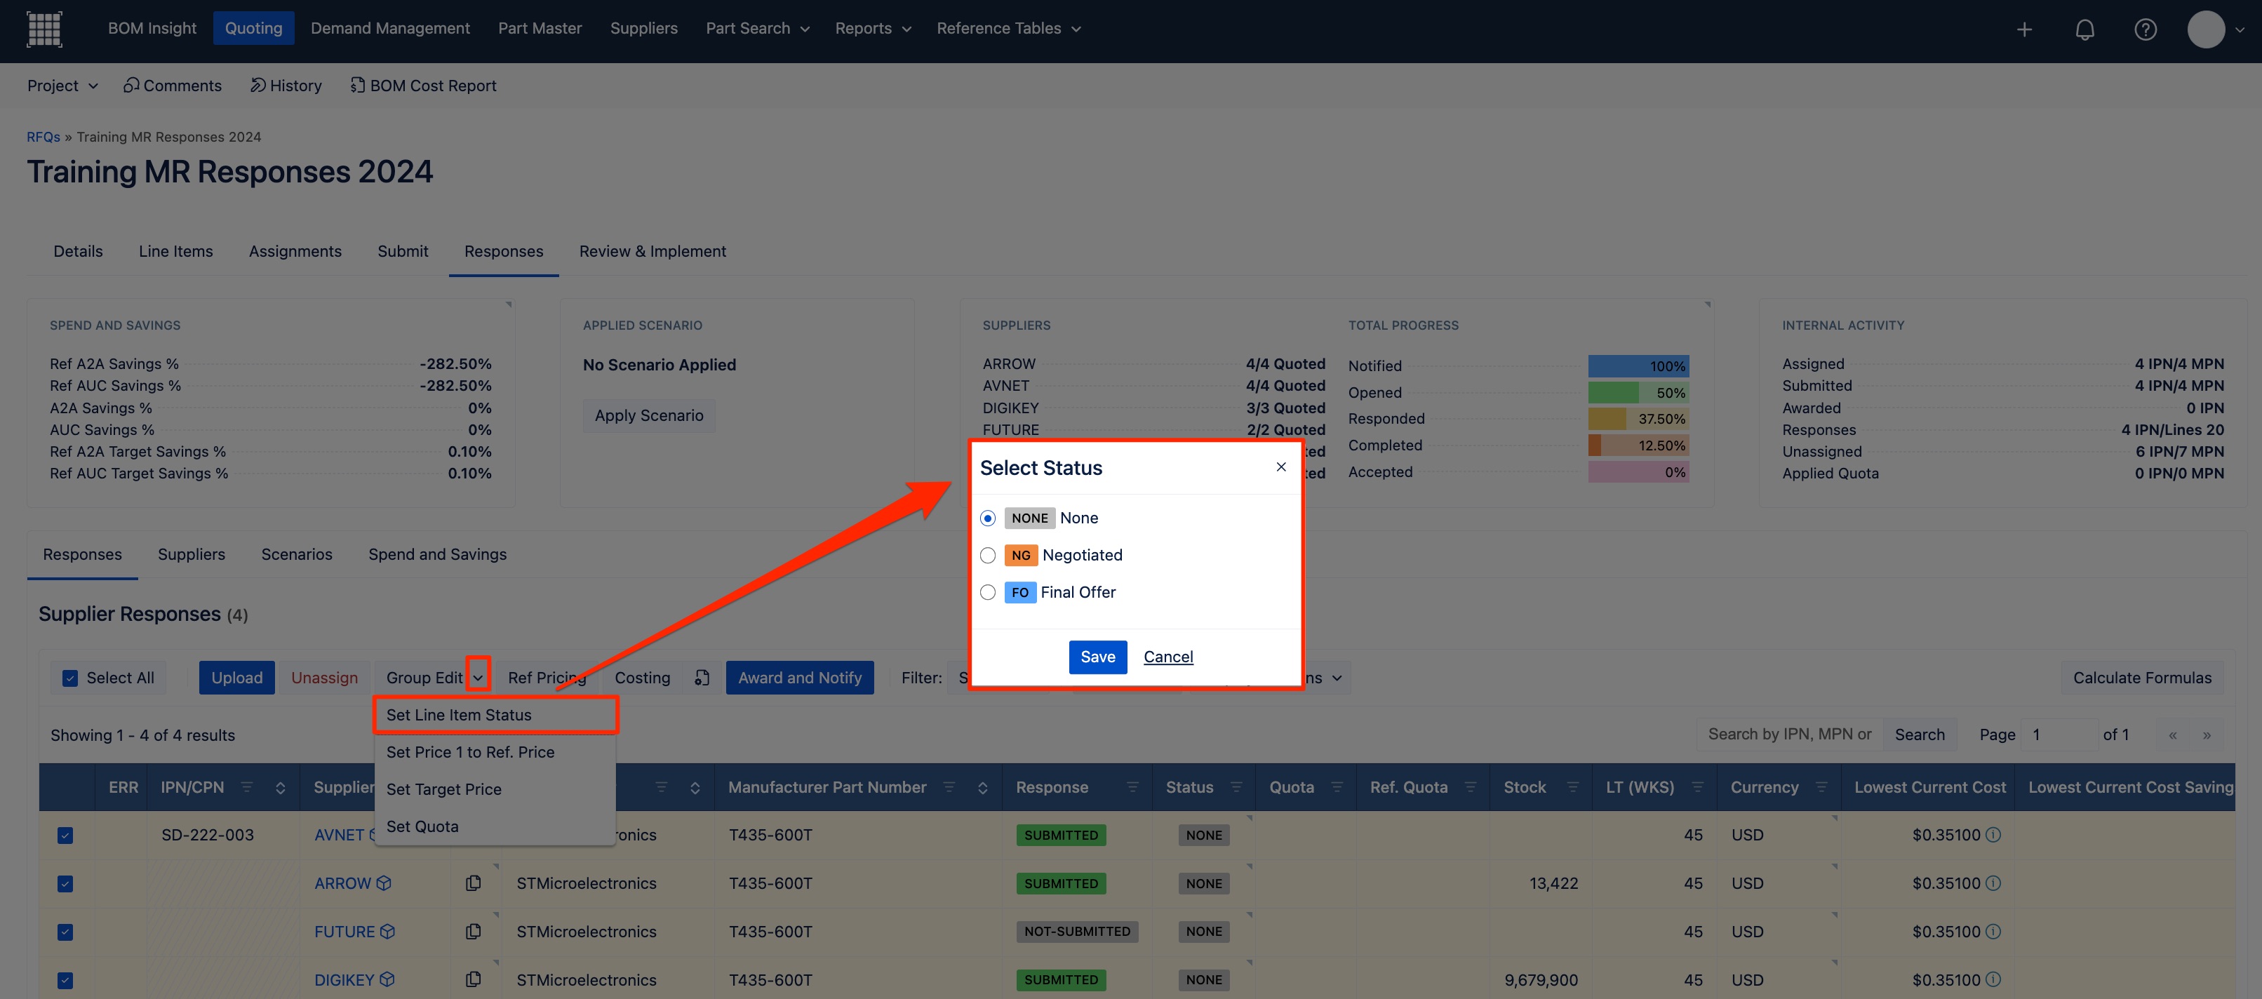The height and width of the screenshot is (999, 2262).
Task: Click the info icon in DIGIKEY row cost
Action: [x=1993, y=979]
